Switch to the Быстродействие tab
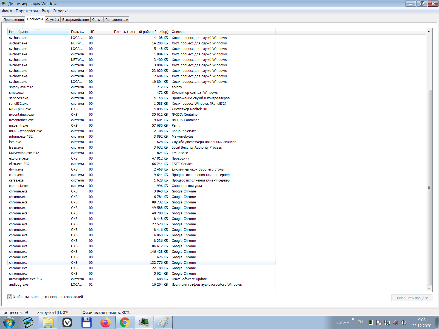The width and height of the screenshot is (439, 329). pyautogui.click(x=75, y=19)
